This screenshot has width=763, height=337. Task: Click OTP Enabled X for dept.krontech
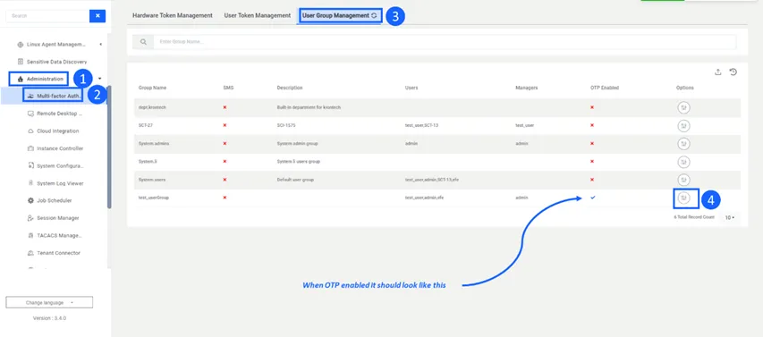click(x=592, y=107)
